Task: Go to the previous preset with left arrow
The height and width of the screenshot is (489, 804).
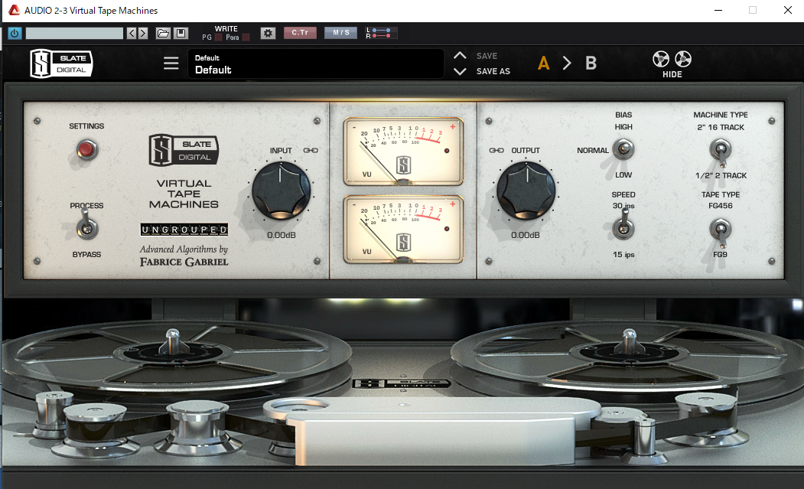Action: pyautogui.click(x=132, y=34)
